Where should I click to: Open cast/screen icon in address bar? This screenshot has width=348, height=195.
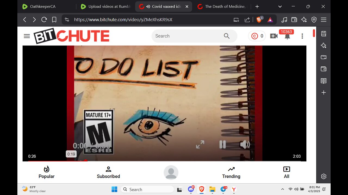236,20
